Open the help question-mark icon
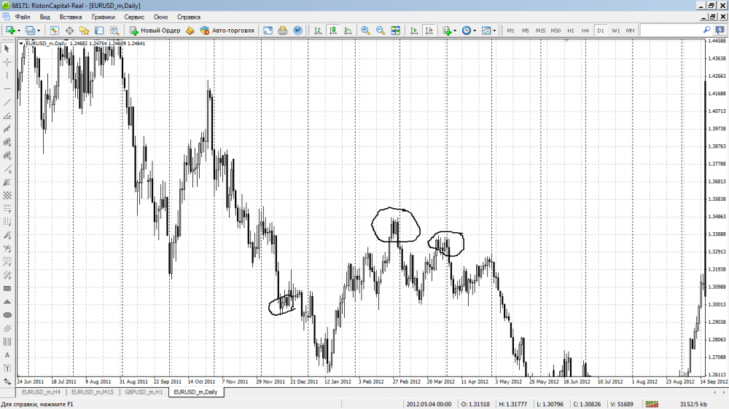729x409 pixels. pyautogui.click(x=297, y=31)
